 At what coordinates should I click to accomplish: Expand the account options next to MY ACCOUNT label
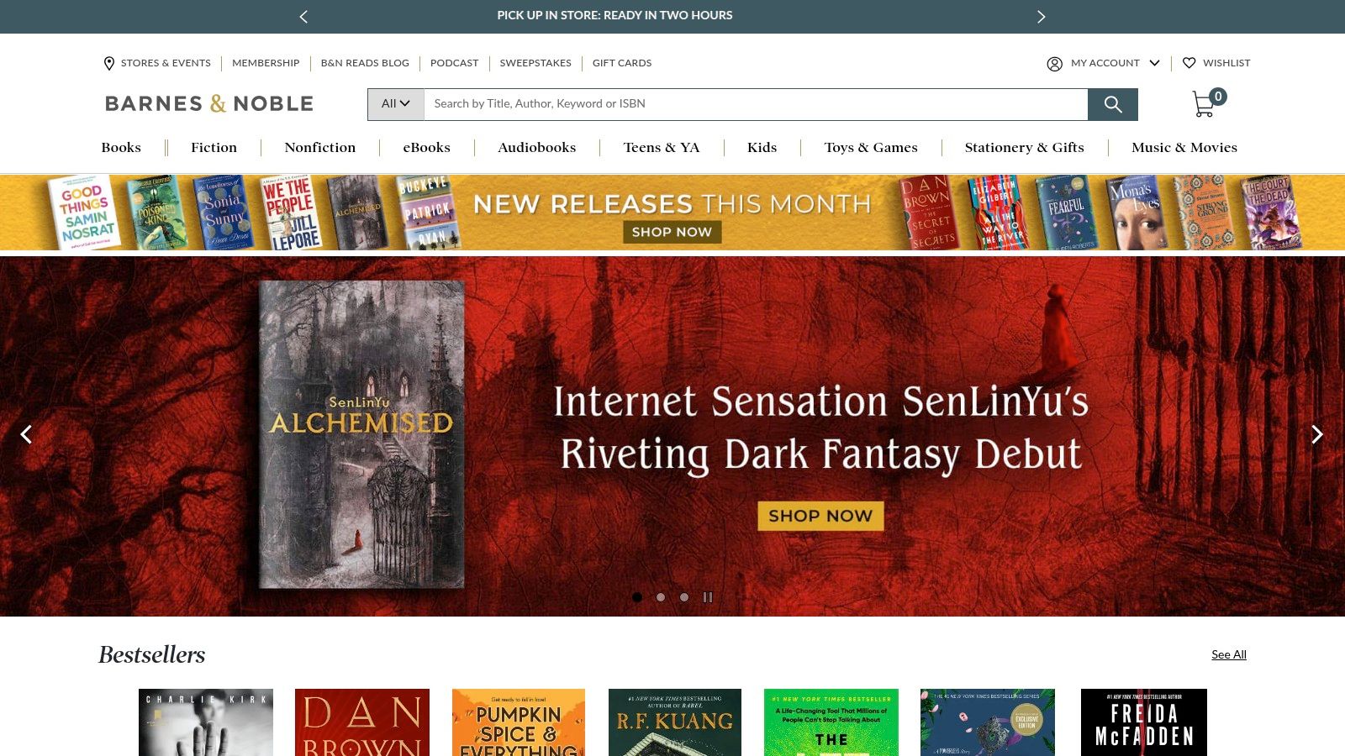click(x=1155, y=63)
